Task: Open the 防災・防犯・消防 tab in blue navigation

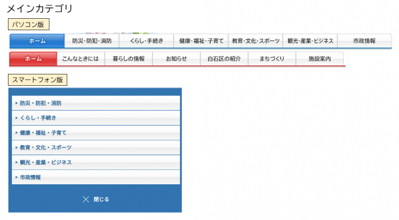Action: pyautogui.click(x=92, y=41)
